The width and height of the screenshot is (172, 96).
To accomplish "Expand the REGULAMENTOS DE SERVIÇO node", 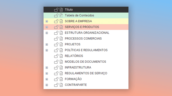I will [47, 73].
